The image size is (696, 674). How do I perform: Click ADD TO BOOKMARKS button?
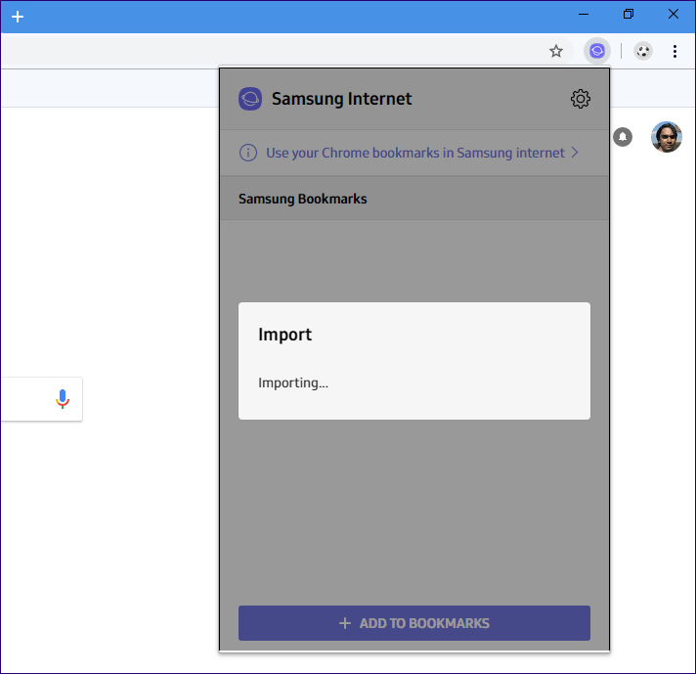point(414,623)
